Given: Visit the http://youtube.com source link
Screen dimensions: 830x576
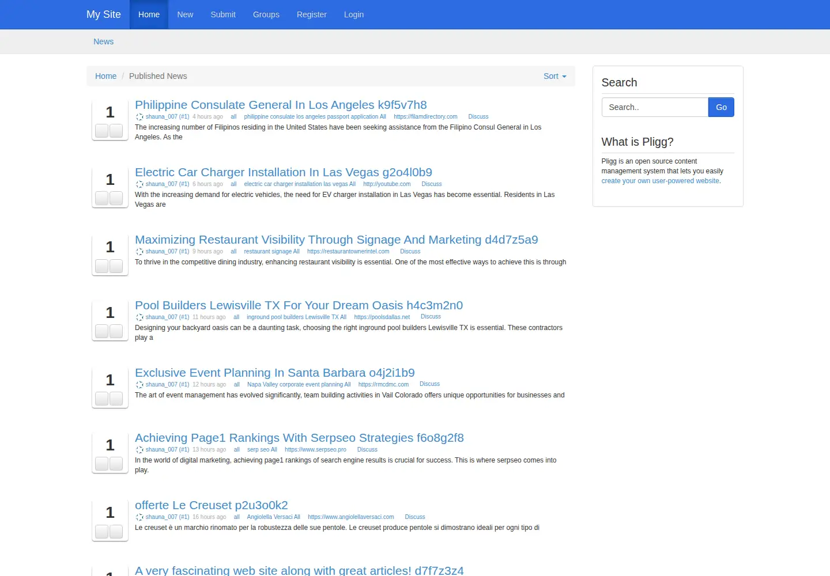Looking at the screenshot, I should coord(387,184).
